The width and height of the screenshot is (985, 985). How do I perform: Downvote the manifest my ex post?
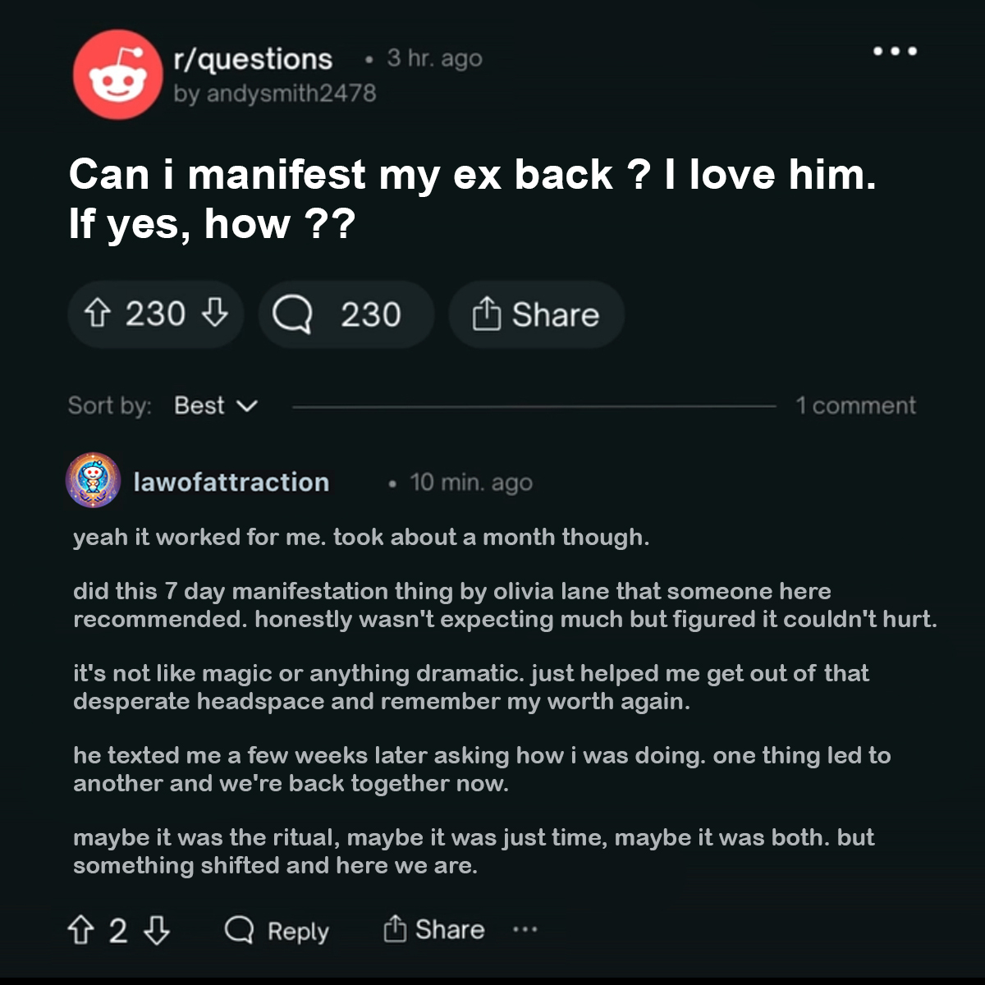click(215, 314)
